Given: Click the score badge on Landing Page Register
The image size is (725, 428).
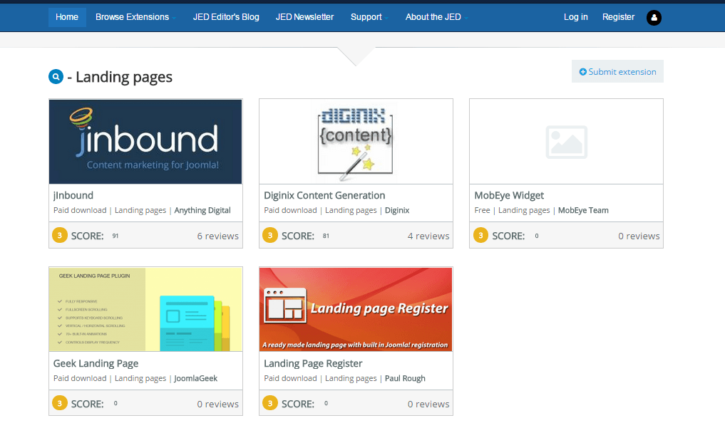Looking at the screenshot, I should tap(270, 403).
